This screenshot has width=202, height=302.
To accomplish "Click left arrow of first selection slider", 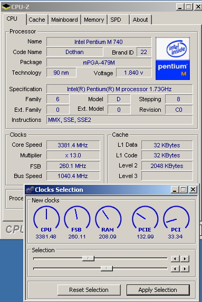I will click(x=175, y=259).
